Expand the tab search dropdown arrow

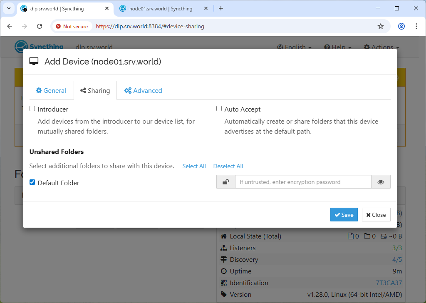[x=8, y=8]
